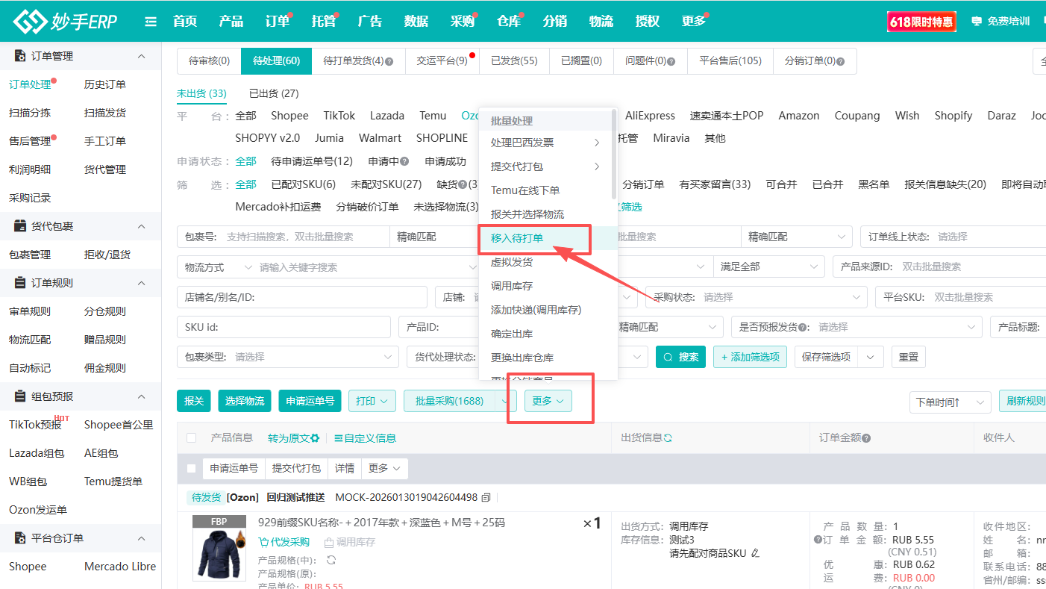Toggle the hamburger menu icon beside logo
The height and width of the screenshot is (589, 1046).
point(151,22)
